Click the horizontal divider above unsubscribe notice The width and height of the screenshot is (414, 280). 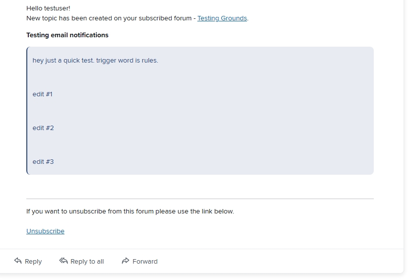tap(200, 199)
